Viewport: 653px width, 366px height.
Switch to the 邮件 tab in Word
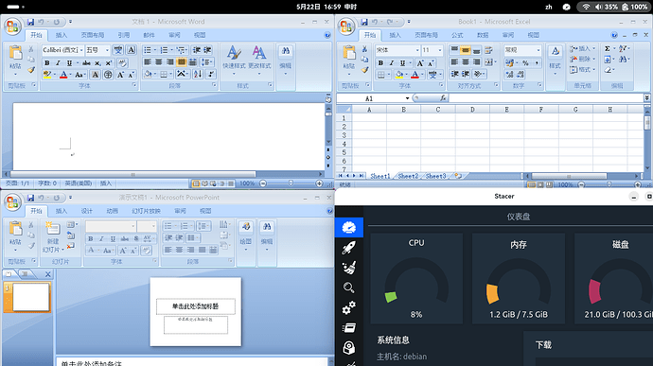click(149, 35)
